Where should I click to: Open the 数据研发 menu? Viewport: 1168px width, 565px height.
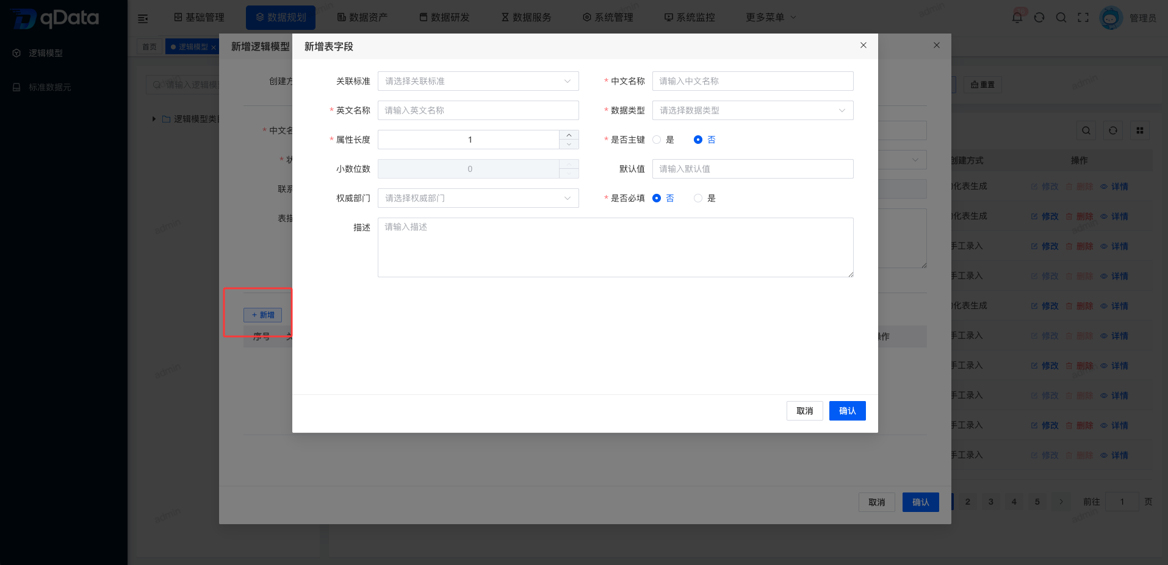point(444,17)
